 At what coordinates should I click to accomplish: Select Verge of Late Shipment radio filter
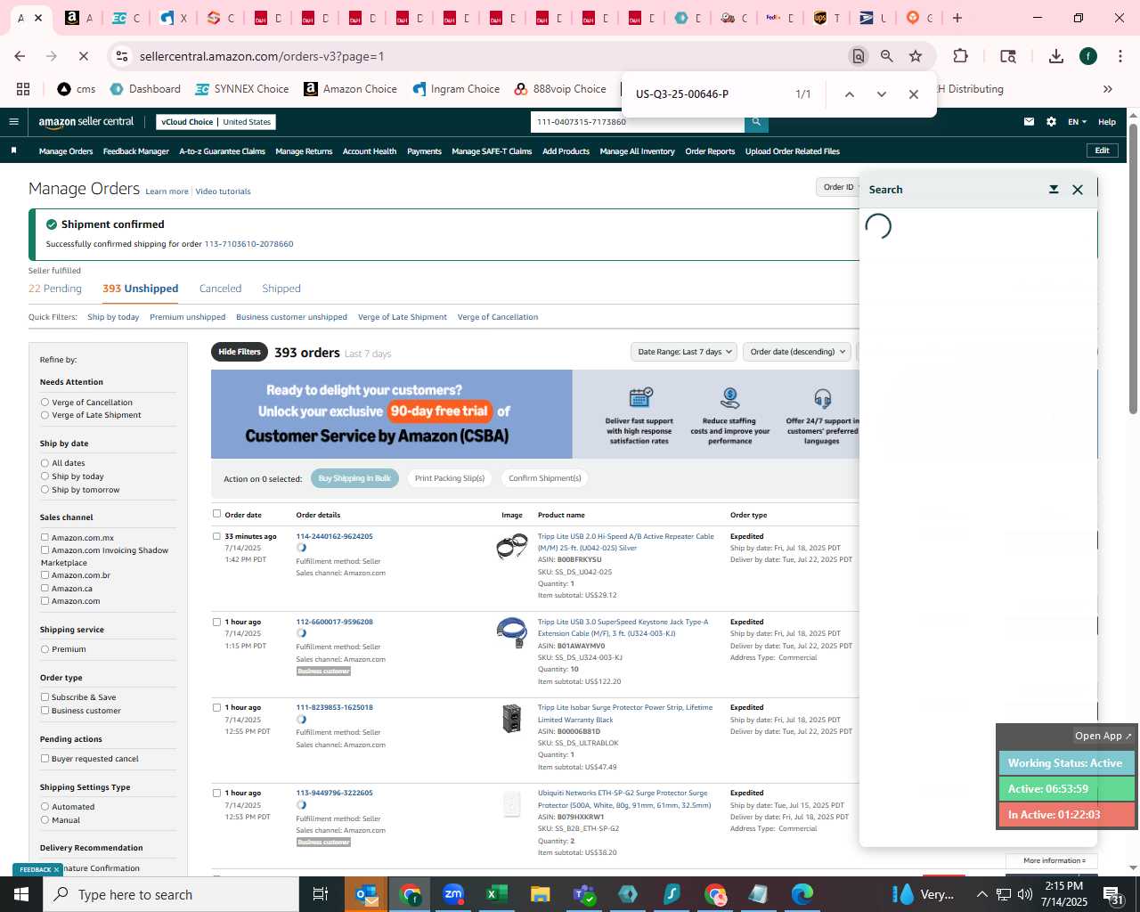pyautogui.click(x=45, y=415)
